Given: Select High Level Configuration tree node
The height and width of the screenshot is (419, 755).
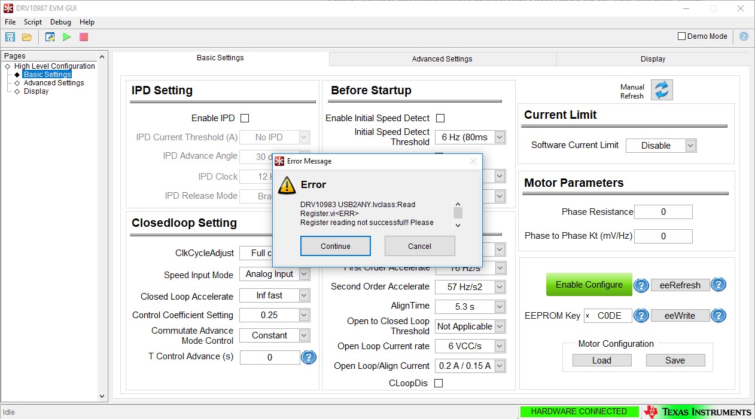Looking at the screenshot, I should click(54, 66).
